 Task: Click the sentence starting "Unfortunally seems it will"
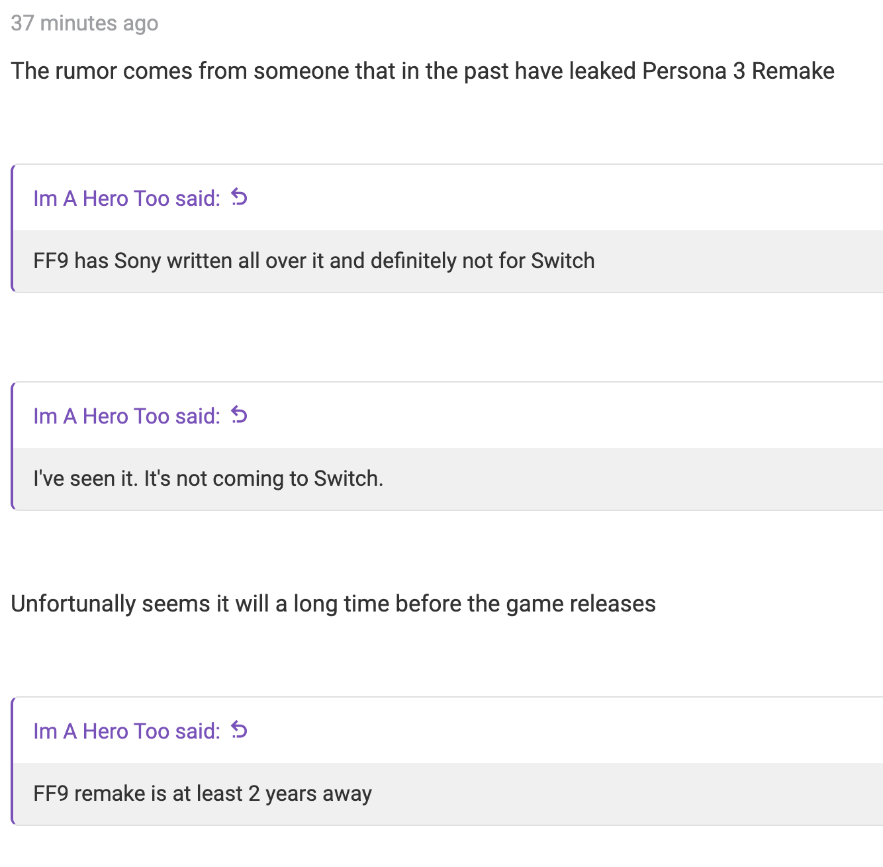(334, 604)
